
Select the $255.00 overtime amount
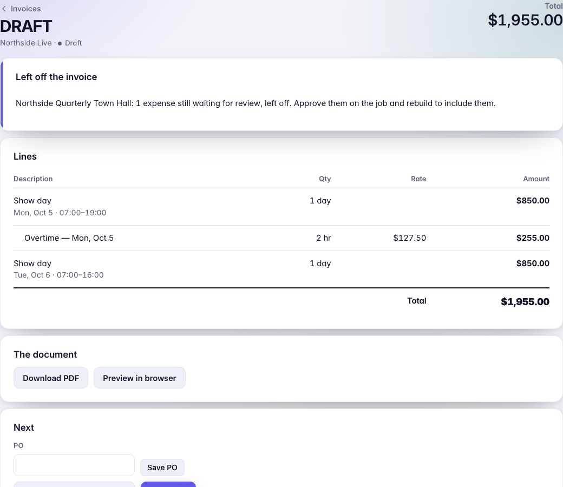(533, 238)
